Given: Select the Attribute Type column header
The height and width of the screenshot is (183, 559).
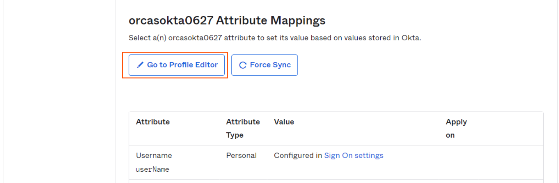Looking at the screenshot, I should coord(243,128).
